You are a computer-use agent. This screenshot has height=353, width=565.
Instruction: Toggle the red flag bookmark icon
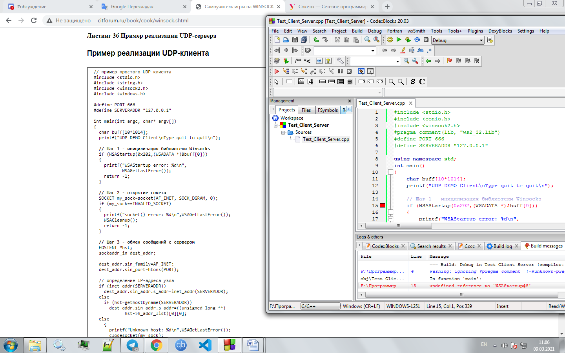click(450, 61)
